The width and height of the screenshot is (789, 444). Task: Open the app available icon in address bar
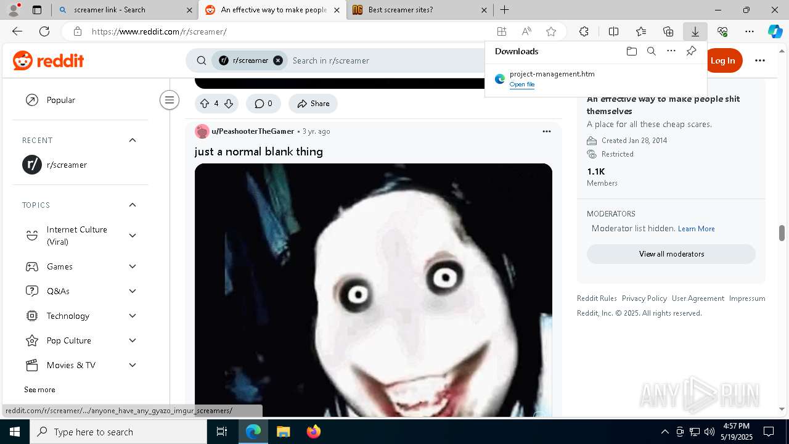[x=502, y=31]
